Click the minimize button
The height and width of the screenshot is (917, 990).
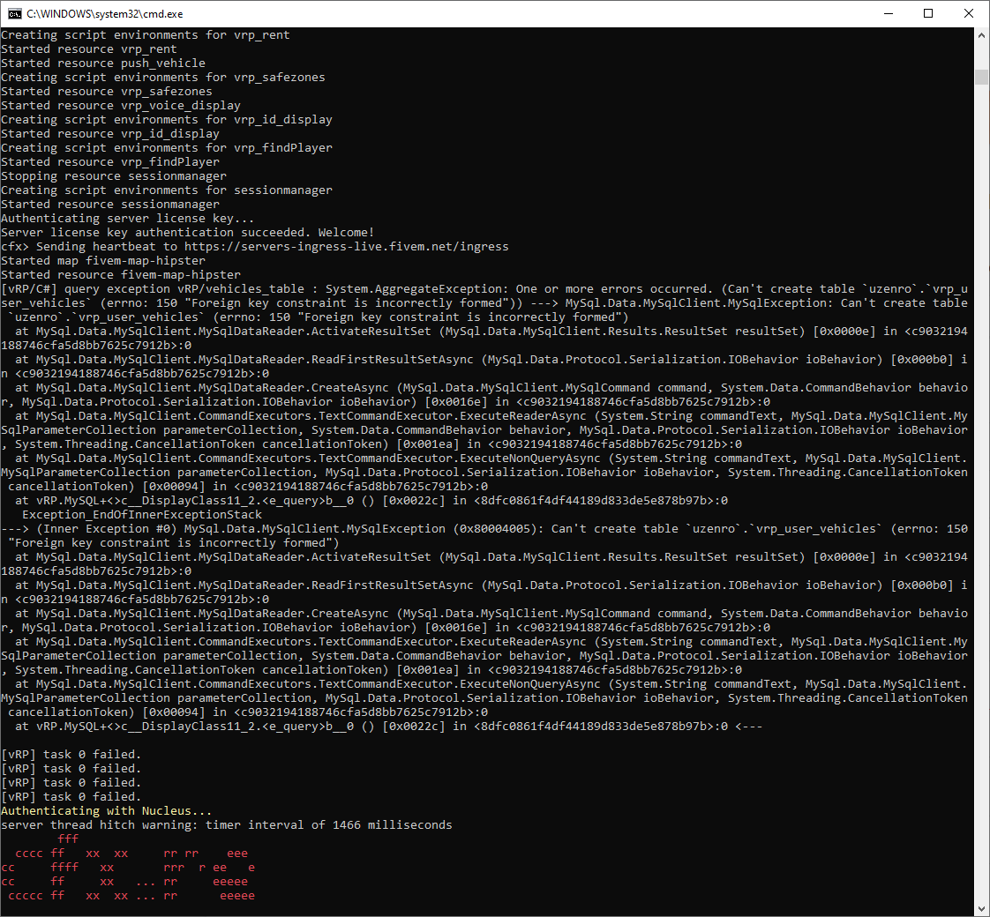[888, 13]
